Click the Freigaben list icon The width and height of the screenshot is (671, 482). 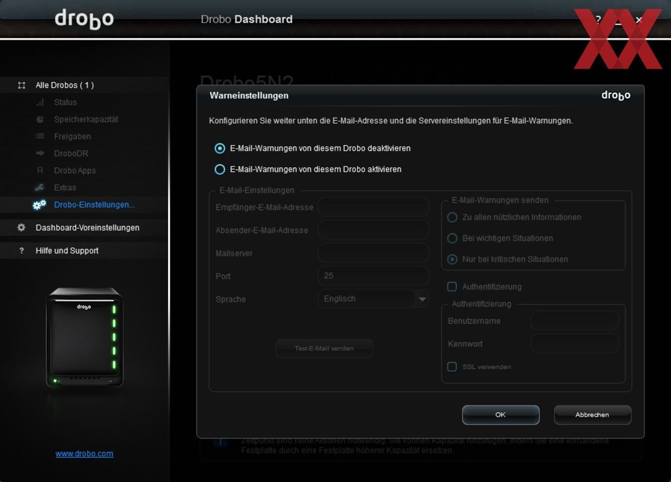pos(40,136)
